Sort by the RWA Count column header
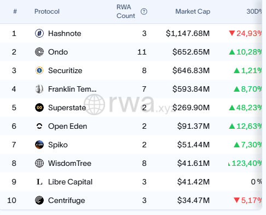Viewport: 266px width, 215px height. point(126,11)
